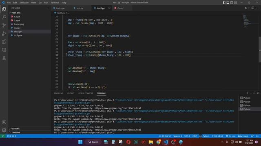Open the editor more actions ellipsis
This screenshot has height=146, width=261.
coord(257,8)
